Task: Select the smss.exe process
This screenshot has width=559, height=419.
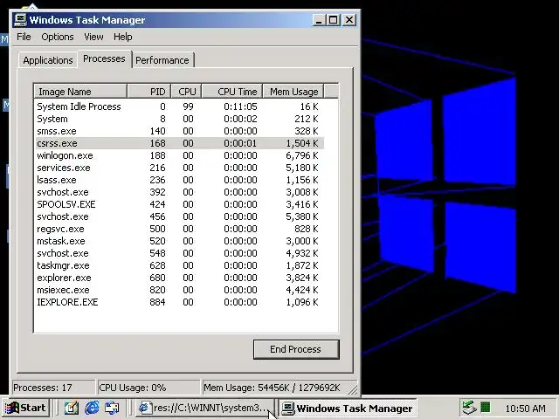Action: coord(179,131)
